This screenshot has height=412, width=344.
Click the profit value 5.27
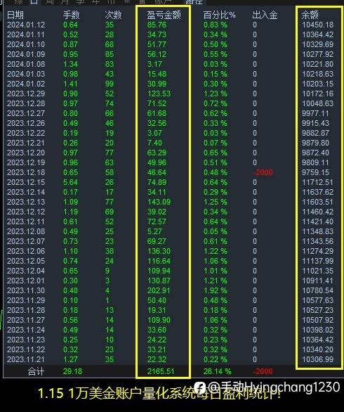pos(154,232)
